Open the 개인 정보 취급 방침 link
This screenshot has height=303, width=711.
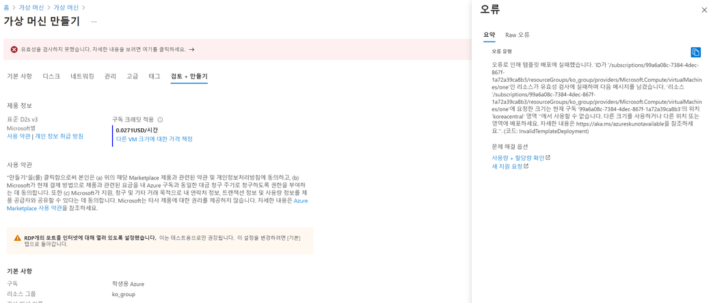[59, 136]
